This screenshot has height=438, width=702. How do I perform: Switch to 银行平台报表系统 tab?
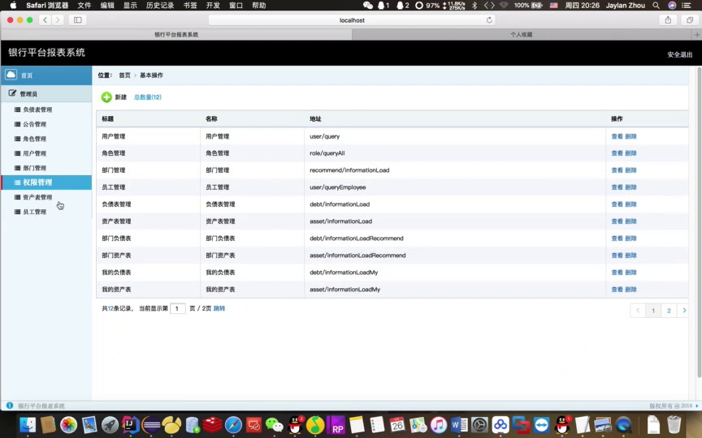click(176, 34)
